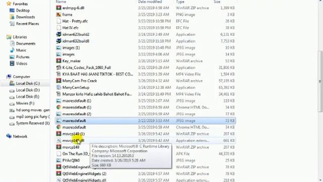Image resolution: width=323 pixels, height=182 pixels.
Task: Select the Manzor kirlo Hafiz sahib video icon
Action: (59, 94)
